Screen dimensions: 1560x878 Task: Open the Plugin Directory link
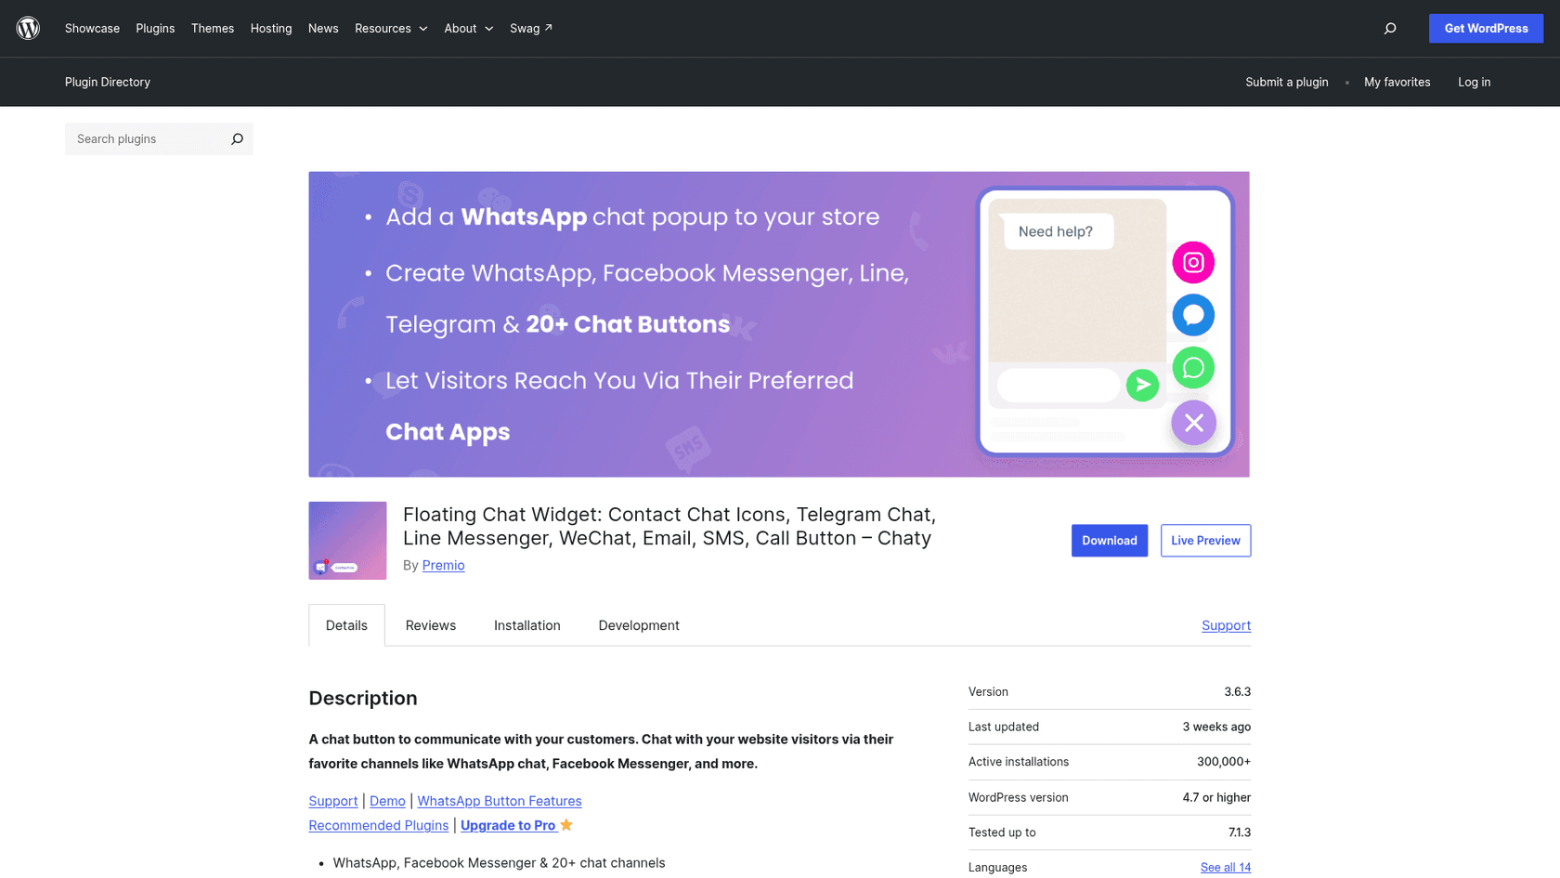[x=108, y=82]
